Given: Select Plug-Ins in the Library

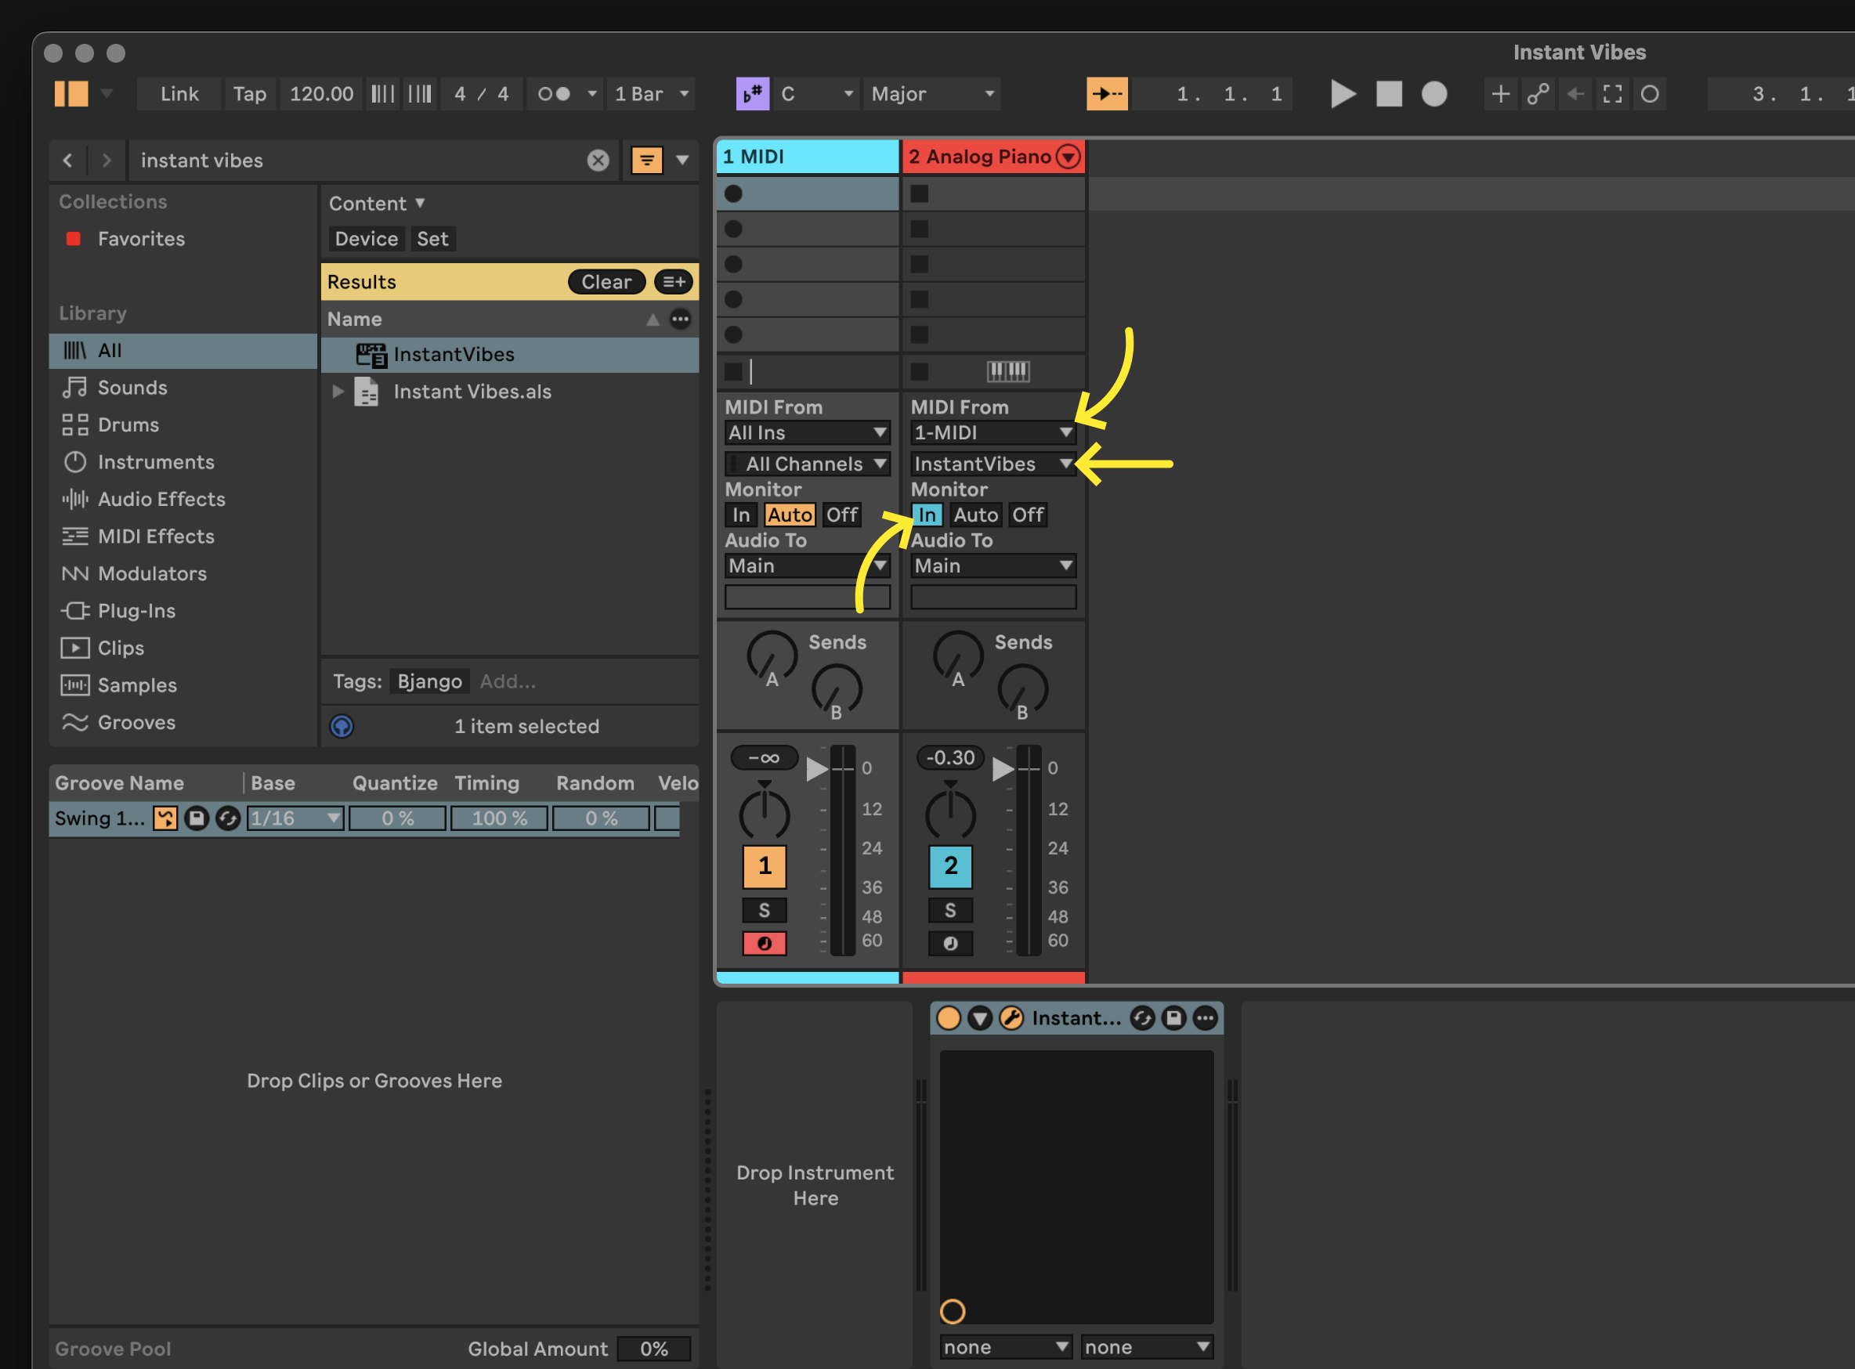Looking at the screenshot, I should [183, 611].
